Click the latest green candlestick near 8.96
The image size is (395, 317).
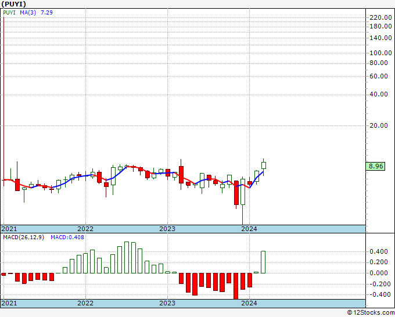point(264,165)
